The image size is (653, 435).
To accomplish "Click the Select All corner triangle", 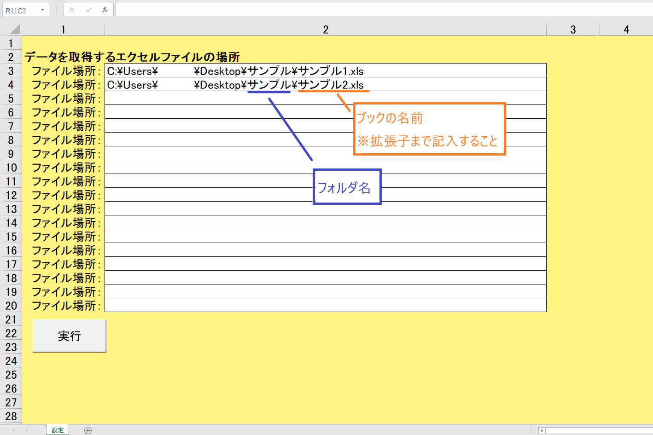I will coord(15,29).
